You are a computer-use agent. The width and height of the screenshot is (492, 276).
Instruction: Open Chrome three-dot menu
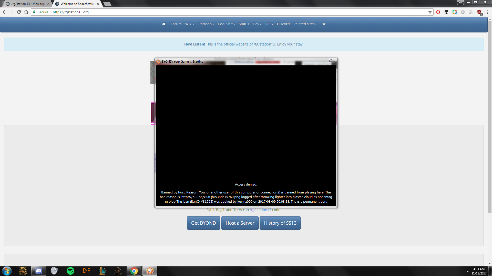coord(487,12)
